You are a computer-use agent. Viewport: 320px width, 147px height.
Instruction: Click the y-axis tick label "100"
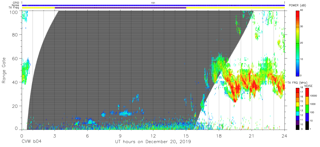(x=13, y=12)
